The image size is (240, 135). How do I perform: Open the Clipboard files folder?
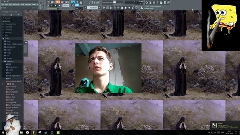[10, 24]
